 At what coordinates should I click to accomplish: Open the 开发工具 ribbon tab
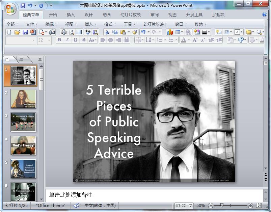(x=194, y=15)
